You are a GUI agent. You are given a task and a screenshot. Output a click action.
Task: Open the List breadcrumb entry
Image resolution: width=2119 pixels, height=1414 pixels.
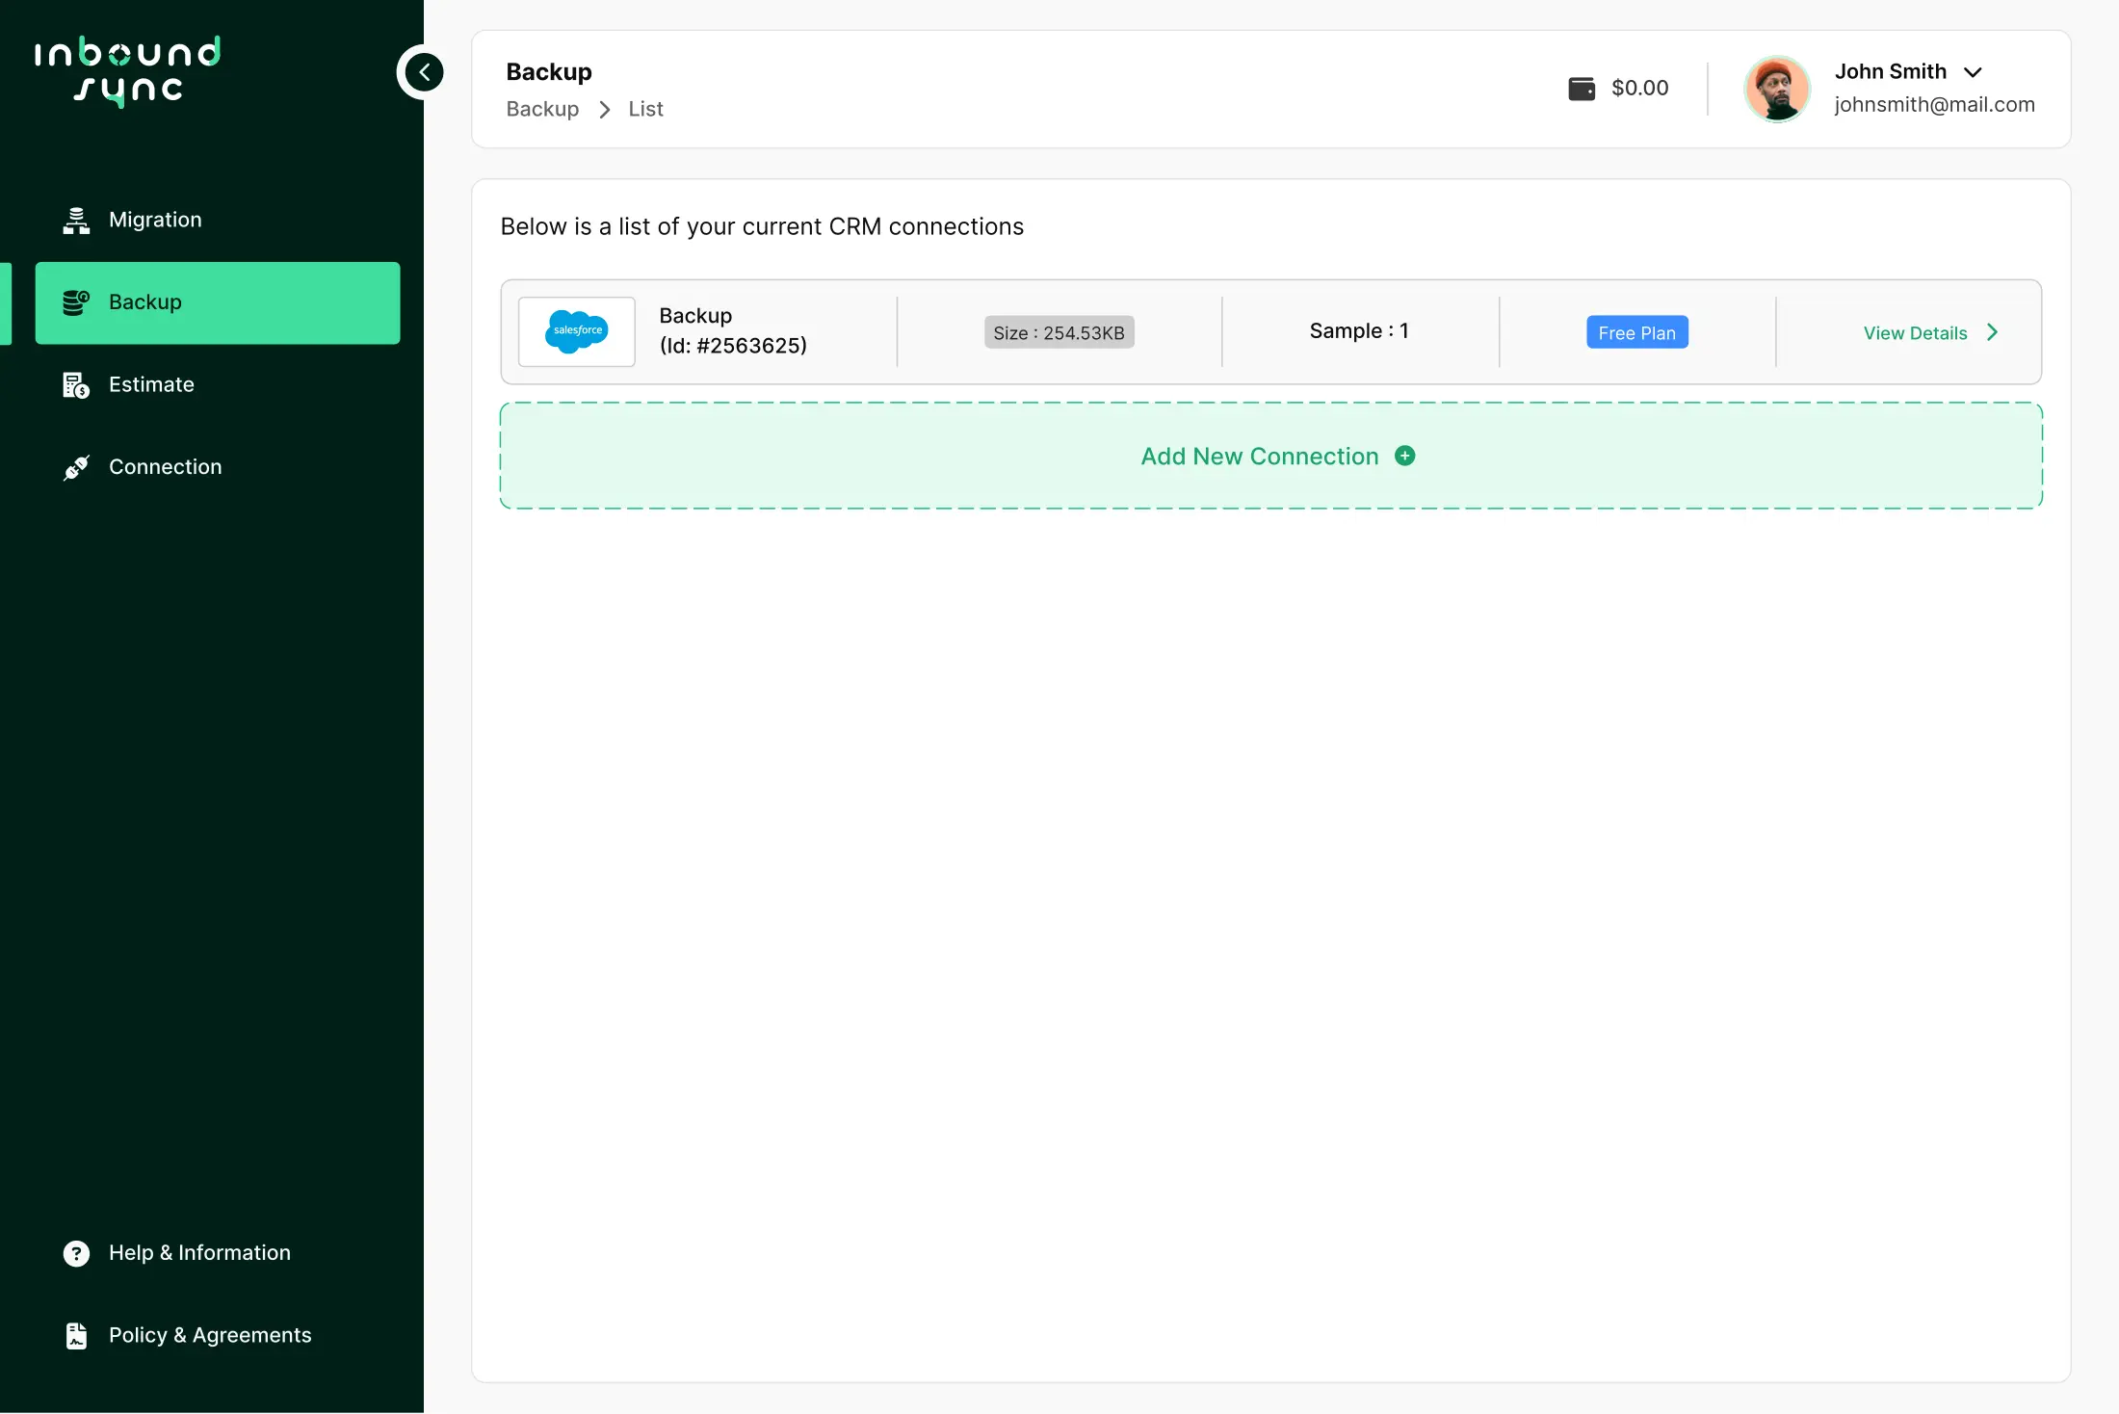pos(644,109)
